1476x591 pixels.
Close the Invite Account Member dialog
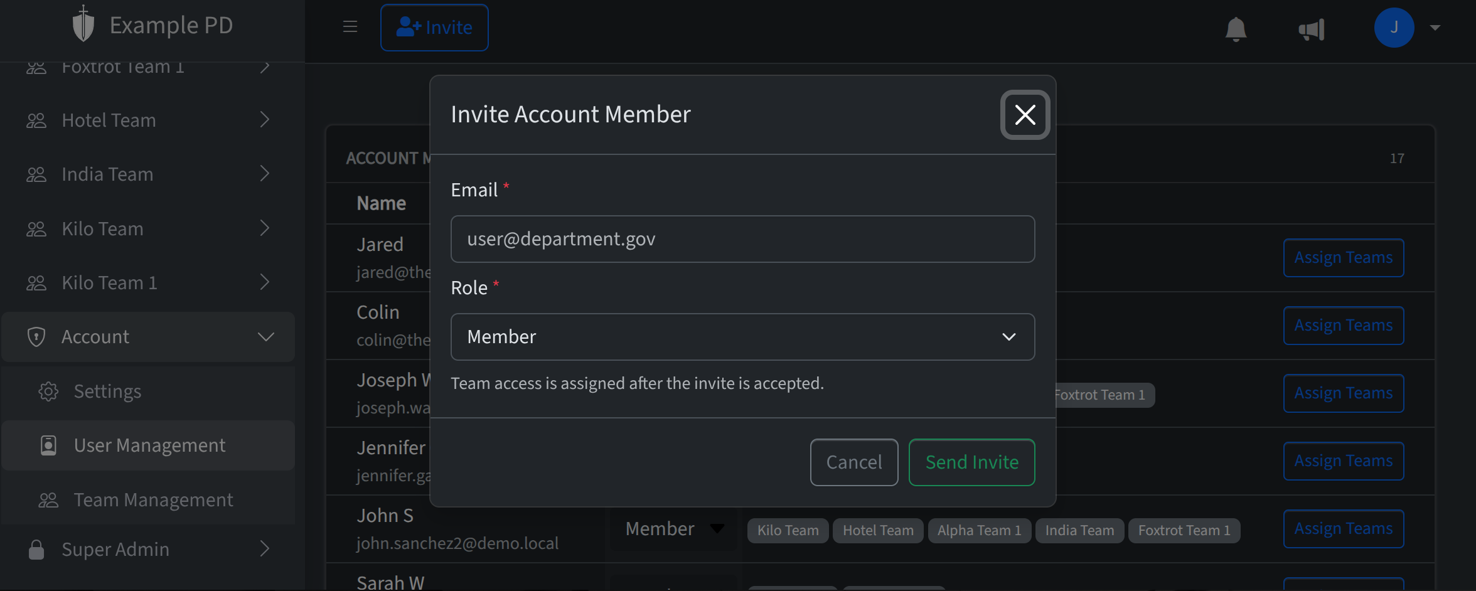coord(1025,115)
